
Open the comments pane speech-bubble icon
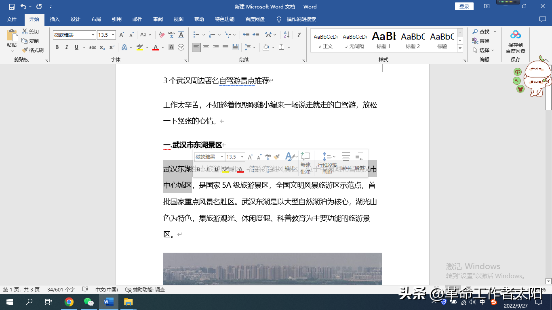click(543, 19)
